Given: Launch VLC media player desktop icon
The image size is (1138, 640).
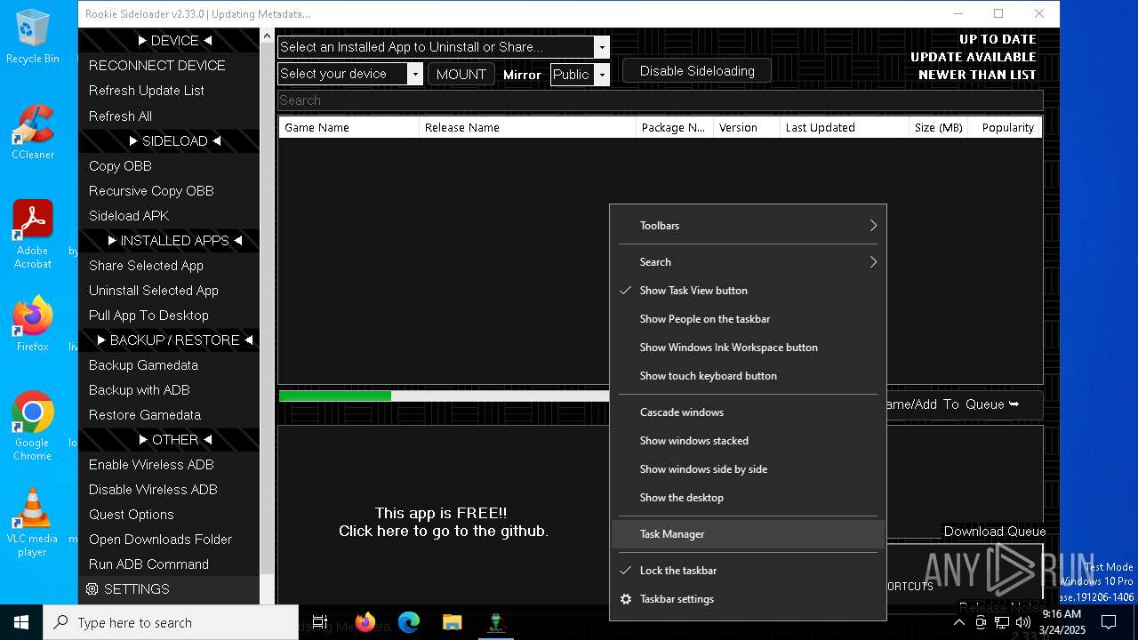Looking at the screenshot, I should tap(33, 523).
